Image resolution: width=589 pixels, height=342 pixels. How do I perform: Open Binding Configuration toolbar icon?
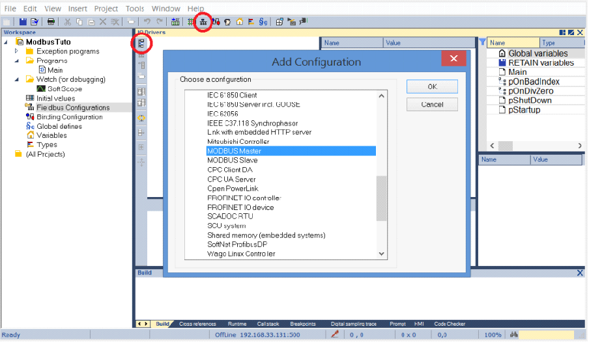pyautogui.click(x=216, y=21)
